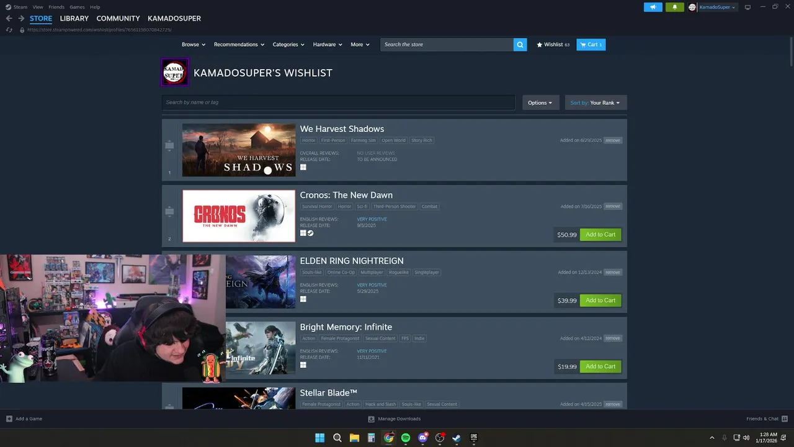Expand the Categories dropdown
794x447 pixels.
[288, 45]
